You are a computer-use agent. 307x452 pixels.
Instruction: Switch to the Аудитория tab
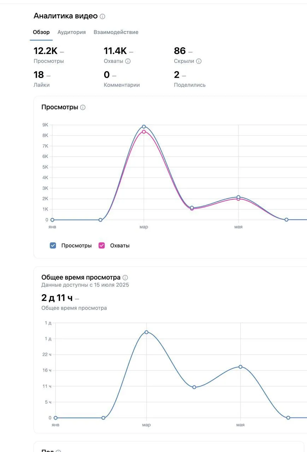pyautogui.click(x=72, y=32)
